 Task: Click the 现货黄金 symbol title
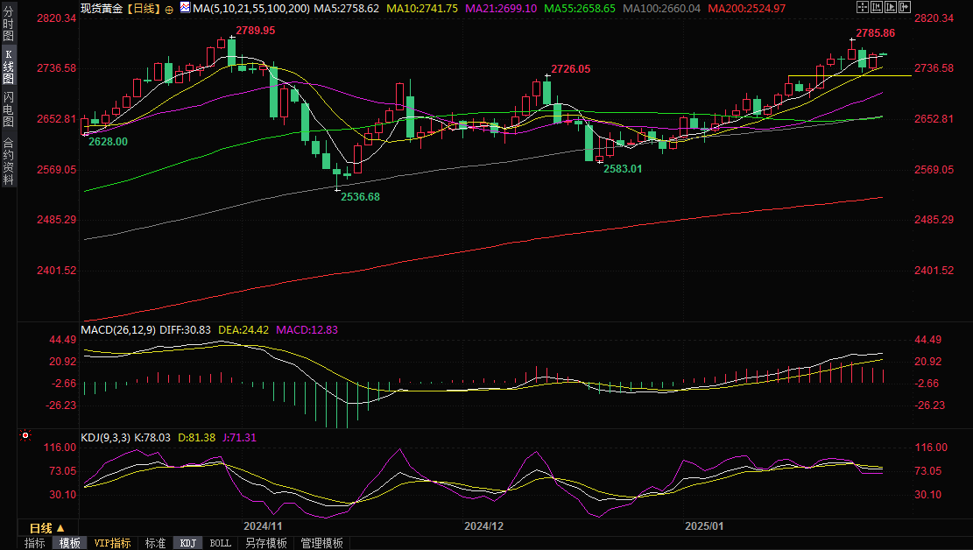pos(102,9)
